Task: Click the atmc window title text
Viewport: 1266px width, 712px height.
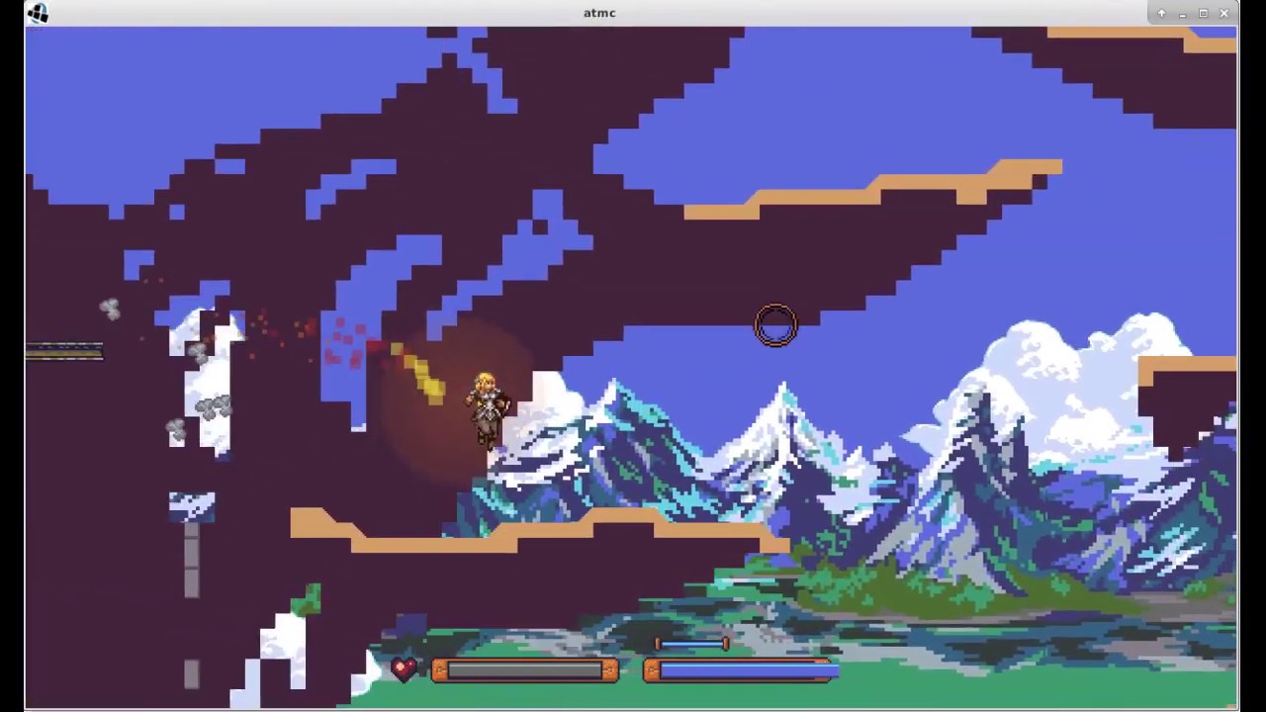Action: click(599, 13)
